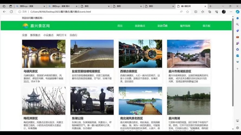Open the workspaces icon at top left

[x=4, y=6]
